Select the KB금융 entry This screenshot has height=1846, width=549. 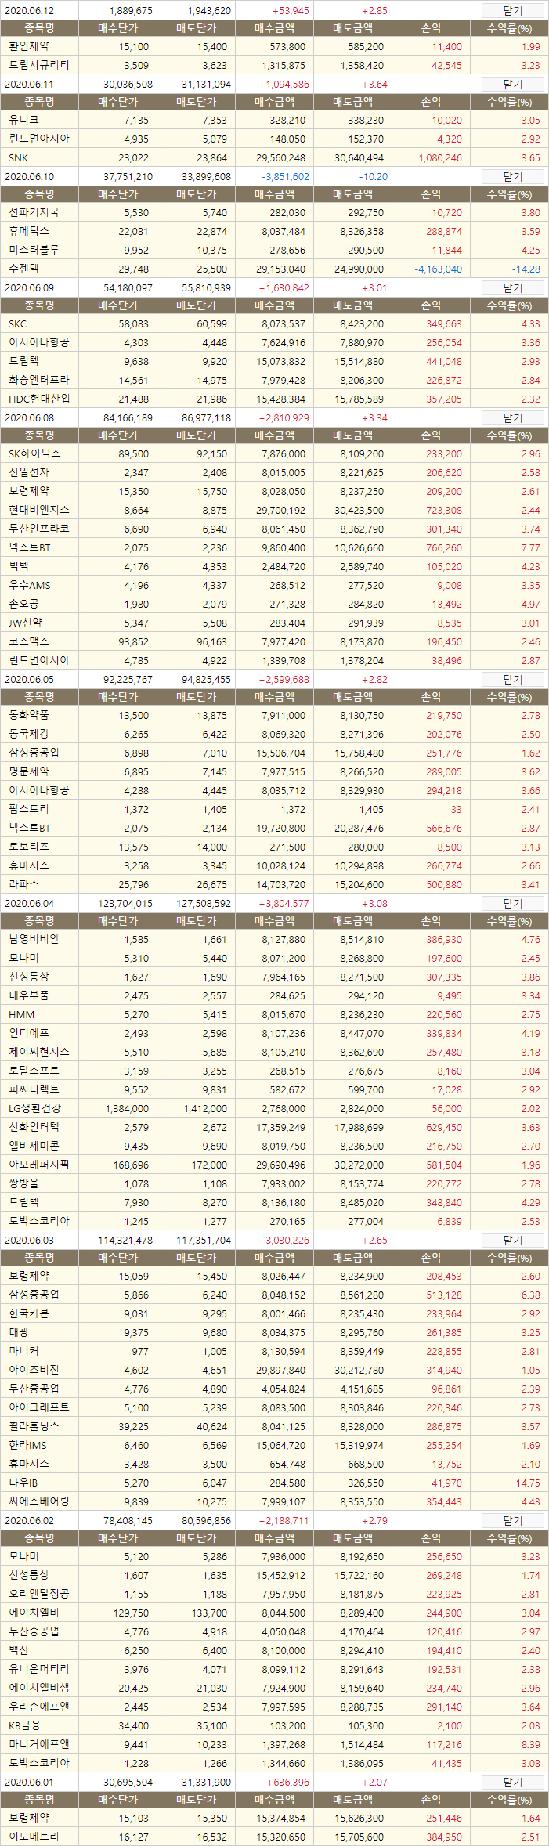tap(274, 1725)
